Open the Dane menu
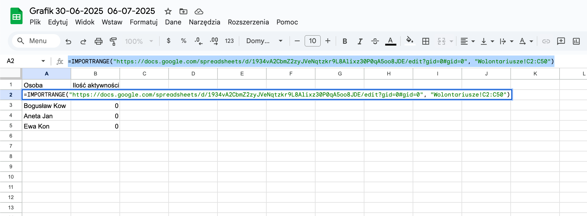 point(173,22)
